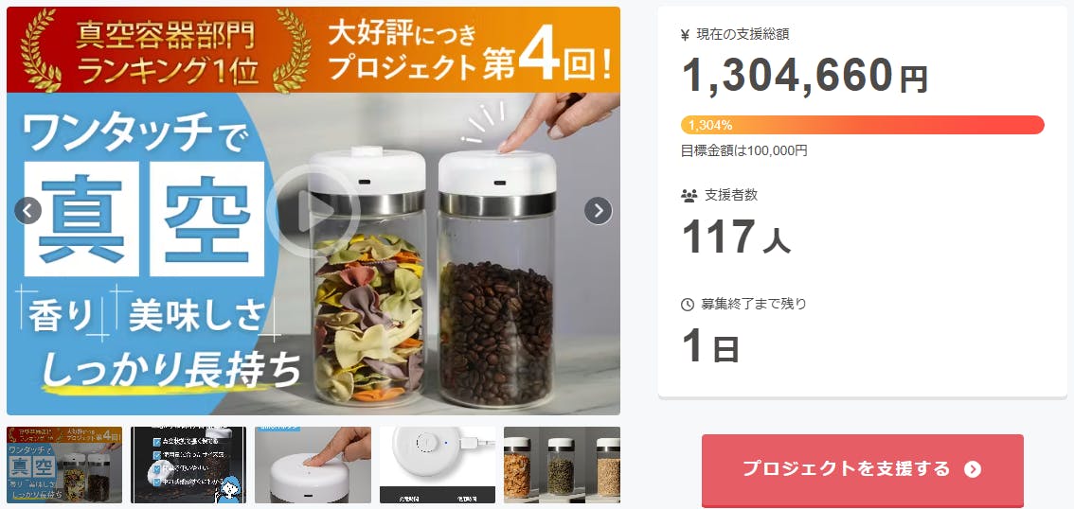Viewport: 1074px width, 509px height.
Task: Click the supporters people icon beside 支援者数
Action: [689, 196]
